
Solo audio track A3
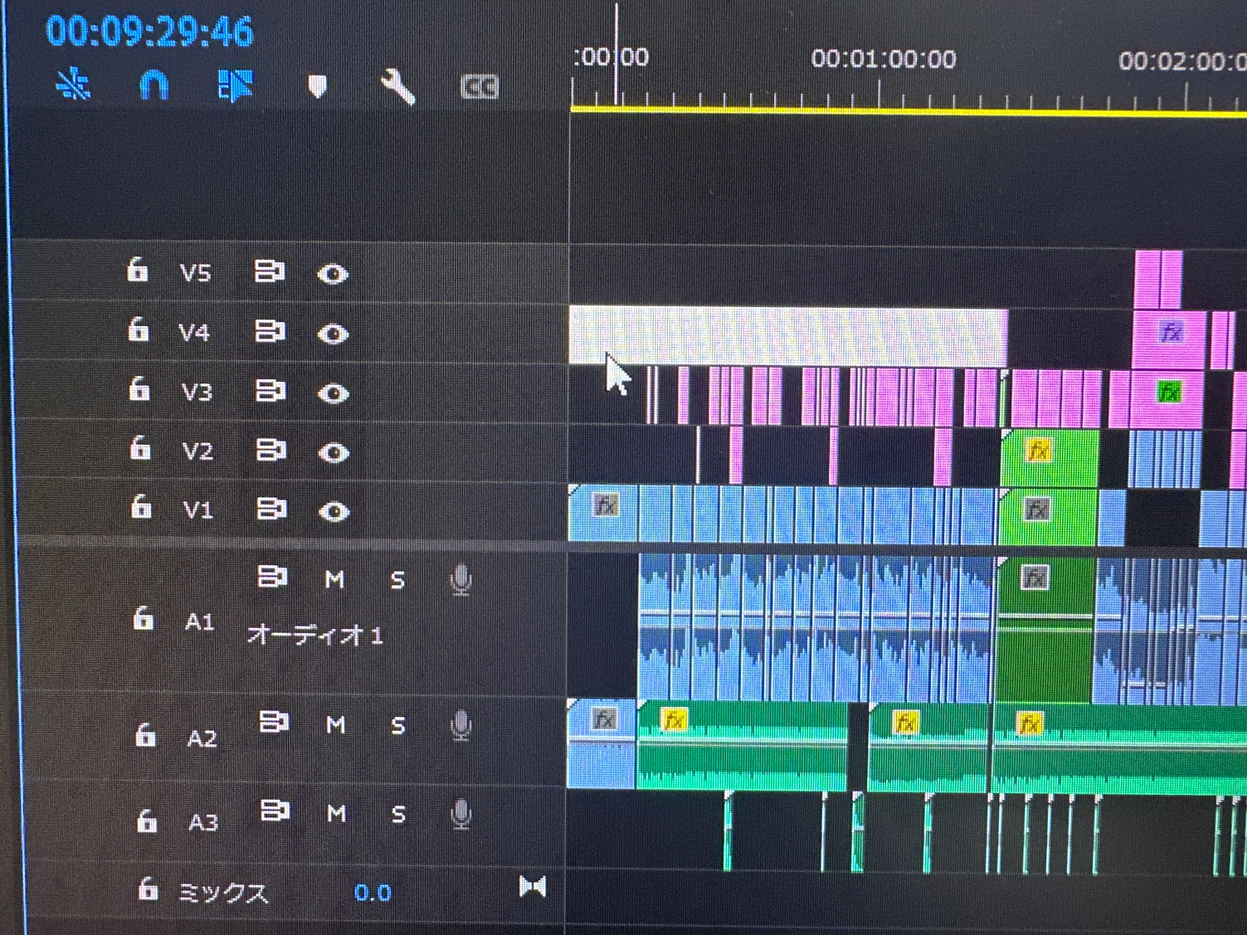[x=398, y=814]
